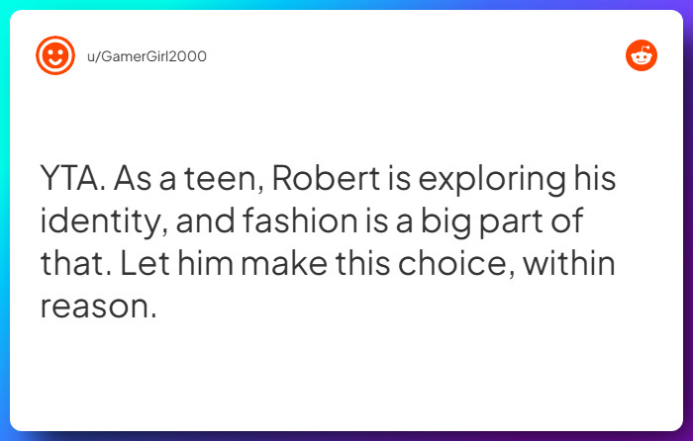Viewport: 693px width, 441px height.
Task: Click the word this before choice
Action: [363, 263]
